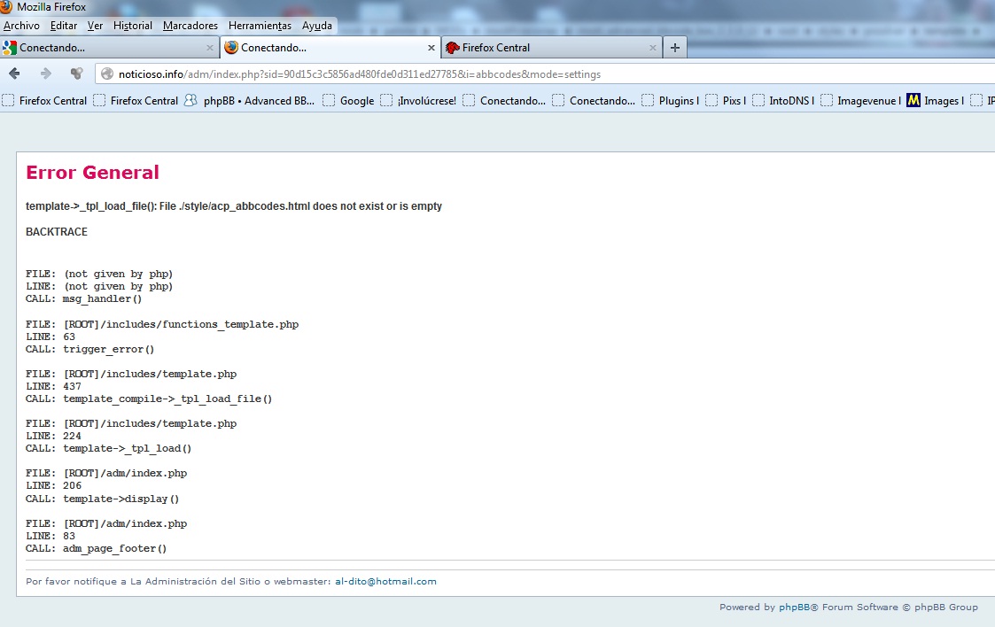
Task: Click the BACKTRACE label
Action: pos(57,232)
